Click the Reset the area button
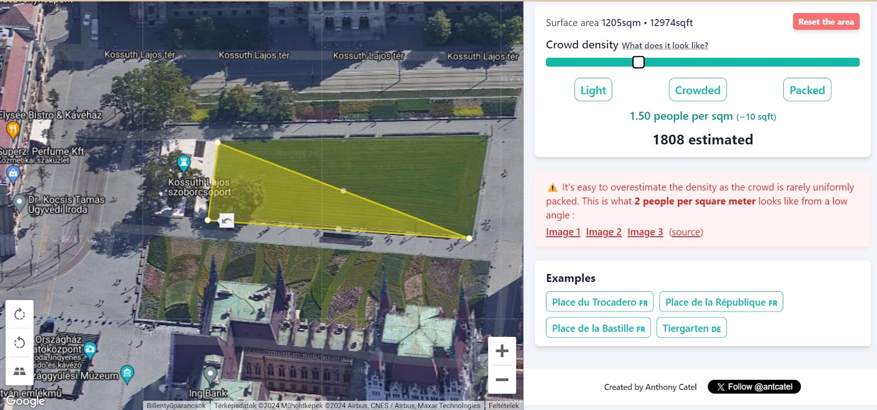Image resolution: width=877 pixels, height=410 pixels. [x=826, y=22]
